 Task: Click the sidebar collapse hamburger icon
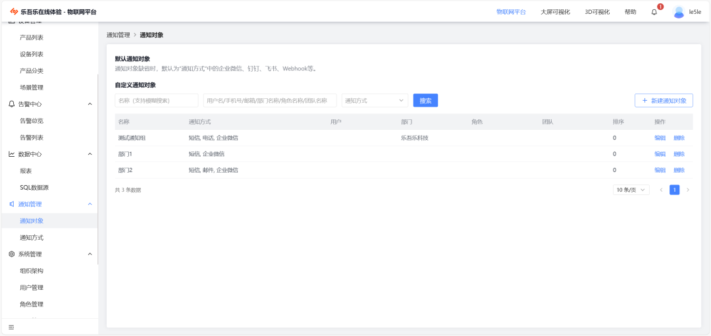pos(11,327)
